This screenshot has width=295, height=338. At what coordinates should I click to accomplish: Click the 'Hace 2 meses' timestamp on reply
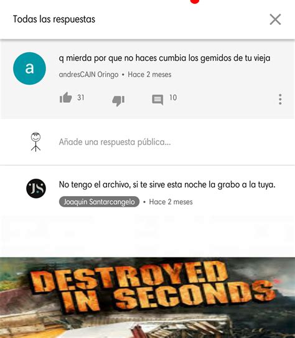point(171,202)
